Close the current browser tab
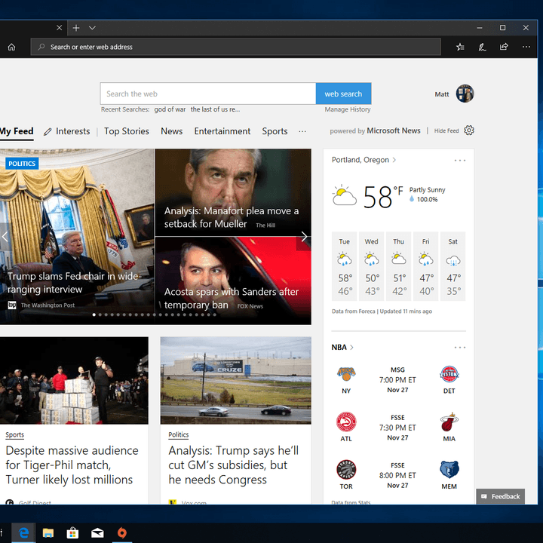 point(60,28)
